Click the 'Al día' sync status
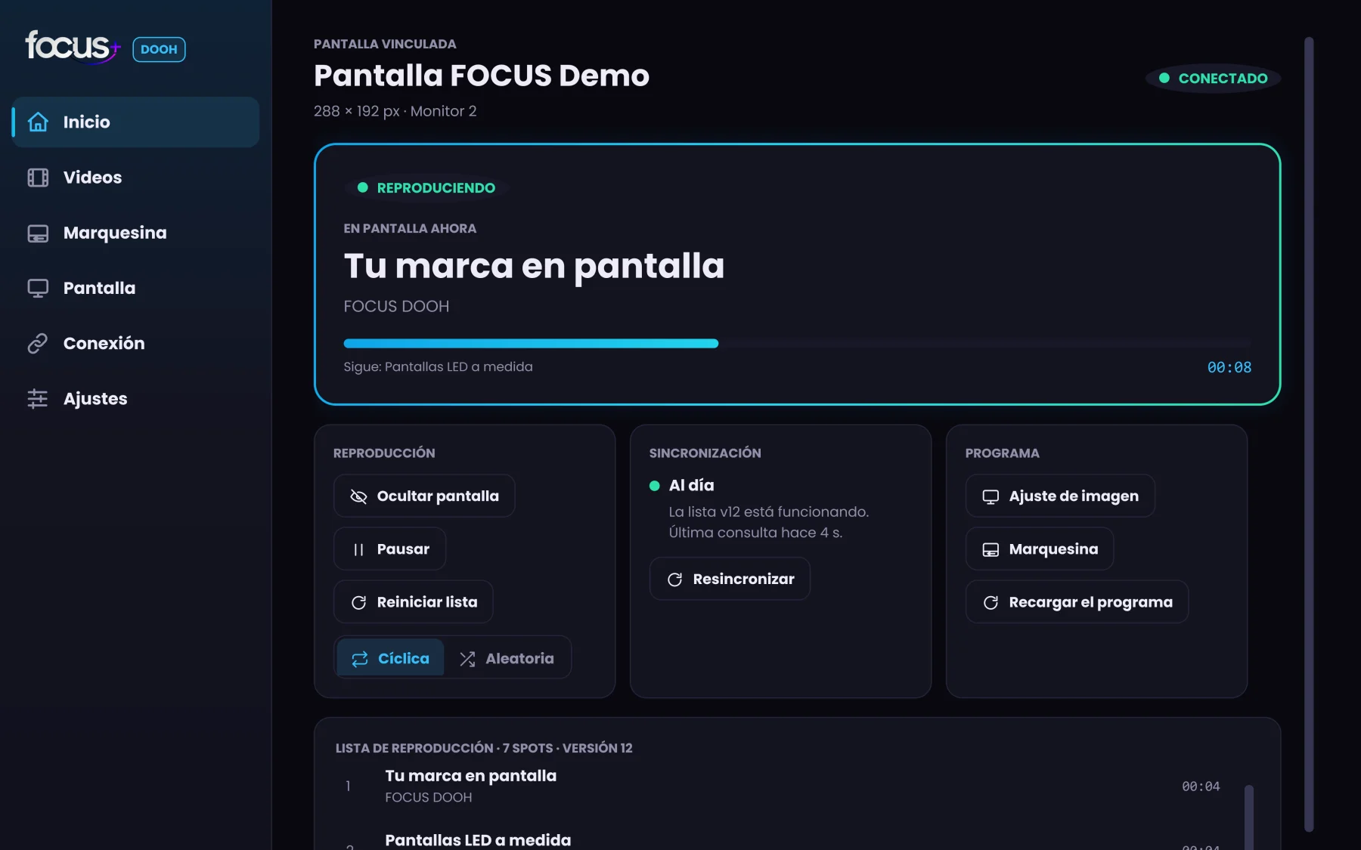1361x850 pixels. 681,485
